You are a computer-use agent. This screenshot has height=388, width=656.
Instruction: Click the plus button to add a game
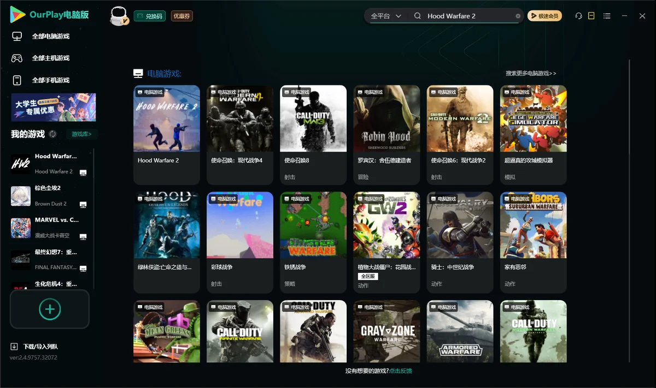coord(50,309)
